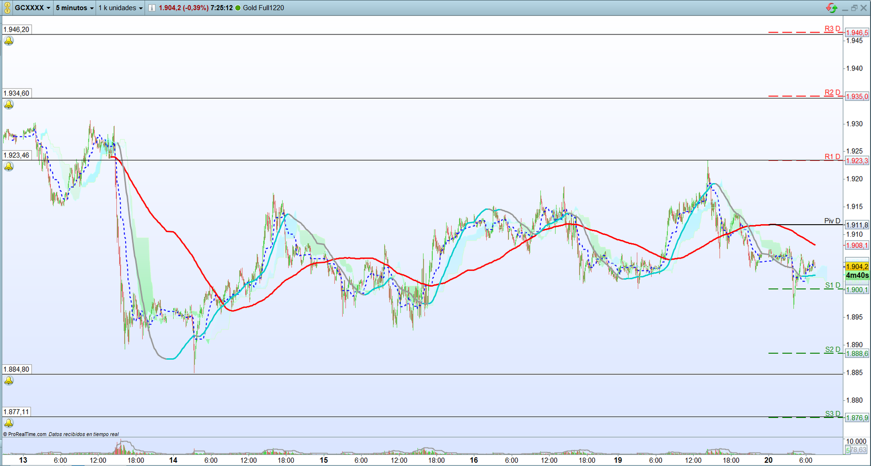
Task: Select the 1.946,20 alert price label
Action: click(17, 29)
